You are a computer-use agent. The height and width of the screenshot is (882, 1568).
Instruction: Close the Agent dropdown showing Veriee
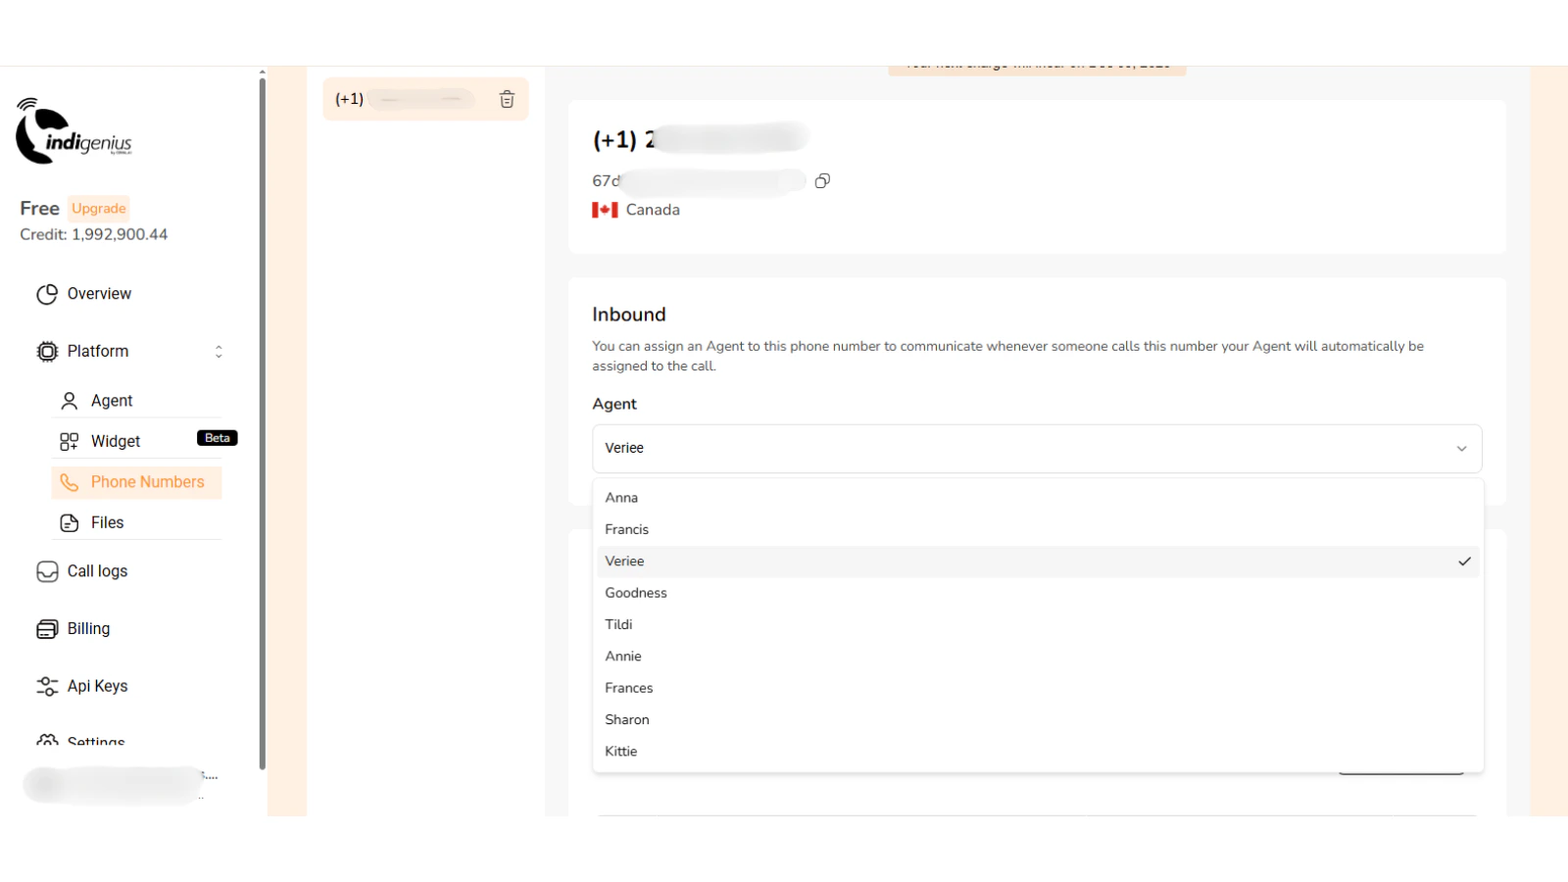pyautogui.click(x=1037, y=448)
